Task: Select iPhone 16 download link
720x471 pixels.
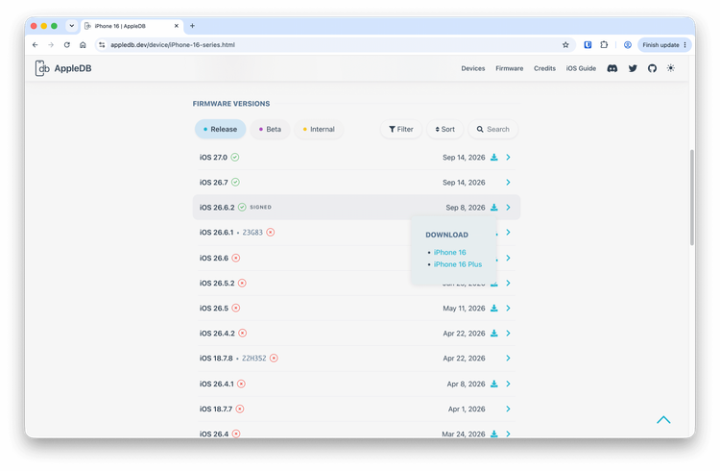Action: [449, 253]
